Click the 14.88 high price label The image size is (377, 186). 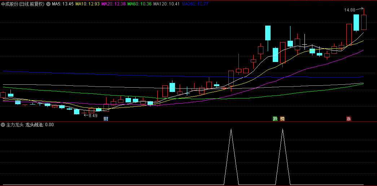tap(350, 10)
